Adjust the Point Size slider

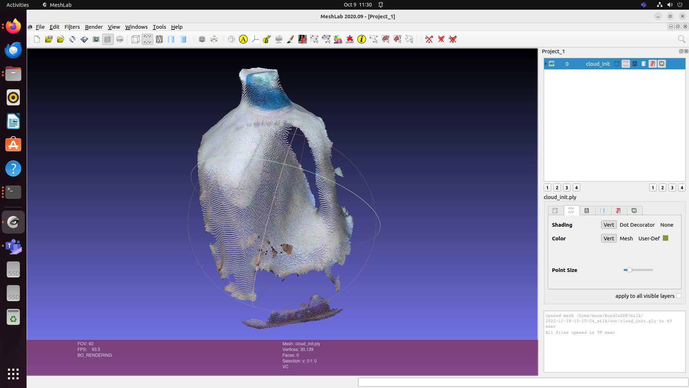point(630,270)
